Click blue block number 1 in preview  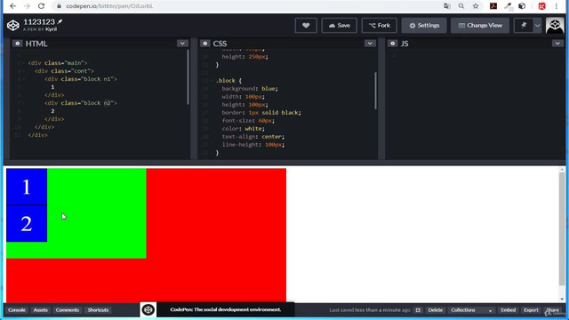pos(27,187)
